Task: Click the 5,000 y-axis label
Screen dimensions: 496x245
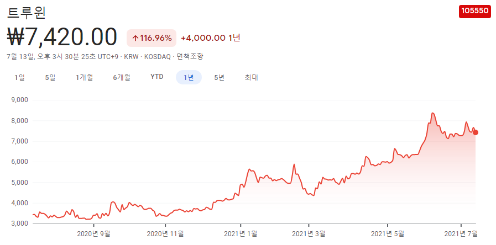Action: pyautogui.click(x=19, y=183)
